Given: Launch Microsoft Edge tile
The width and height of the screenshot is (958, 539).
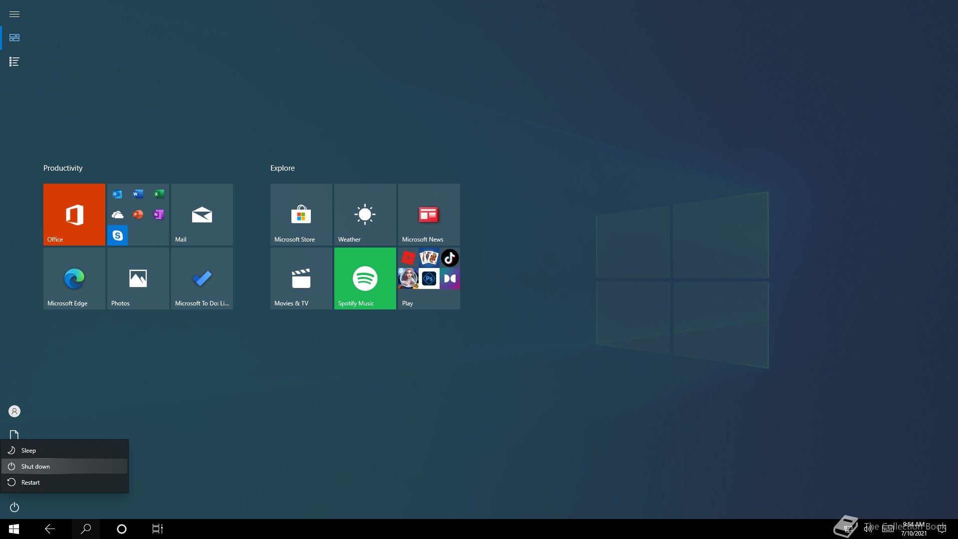Looking at the screenshot, I should tap(74, 278).
